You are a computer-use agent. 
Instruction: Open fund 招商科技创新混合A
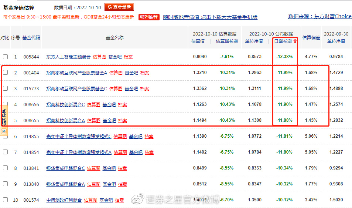pyautogui.click(x=65, y=121)
